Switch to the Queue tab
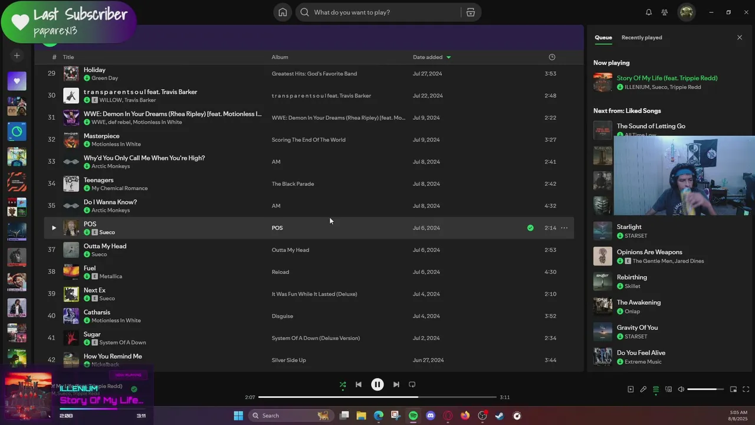 [x=603, y=38]
